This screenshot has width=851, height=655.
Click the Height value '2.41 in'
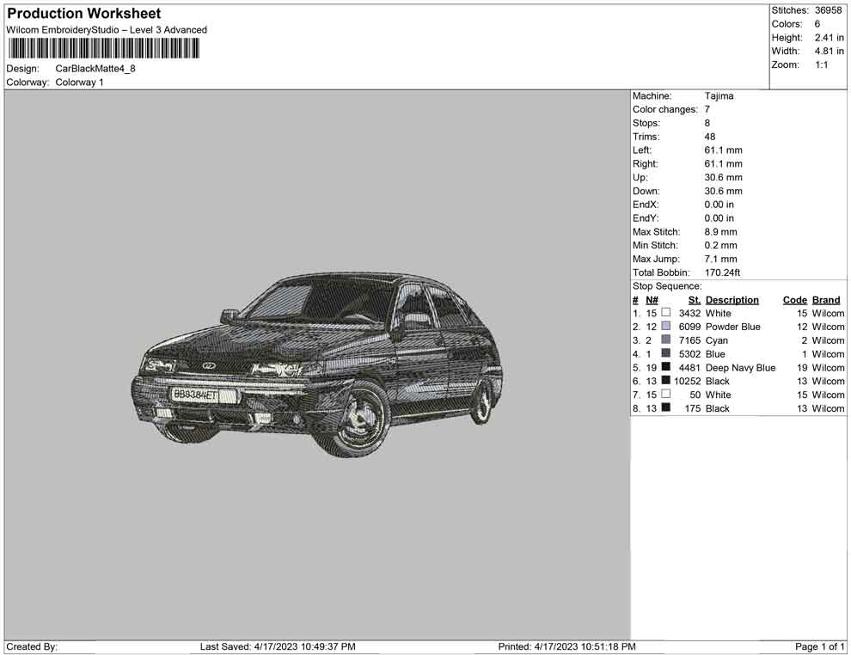(x=830, y=38)
